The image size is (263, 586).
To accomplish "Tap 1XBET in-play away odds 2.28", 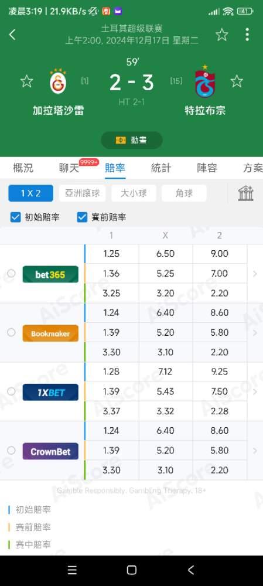I will [x=220, y=411].
